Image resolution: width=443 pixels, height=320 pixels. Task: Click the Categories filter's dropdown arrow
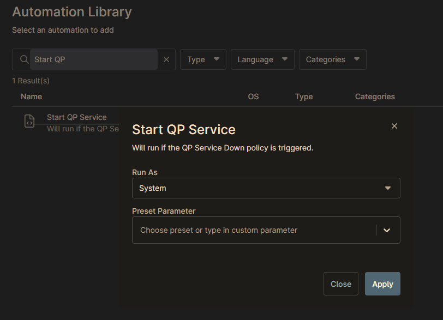point(357,59)
